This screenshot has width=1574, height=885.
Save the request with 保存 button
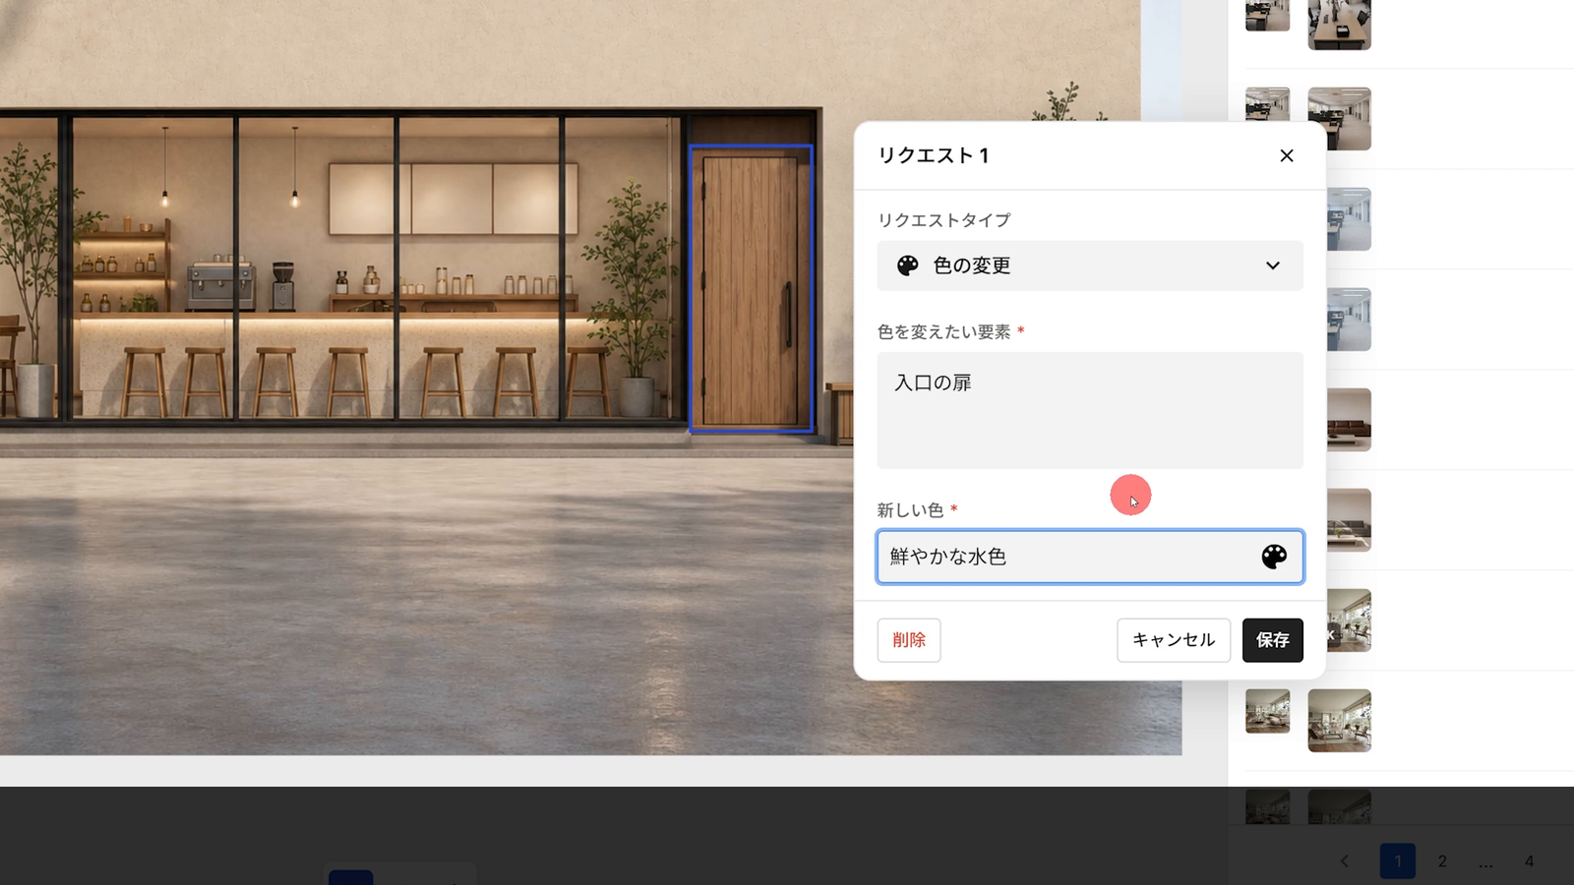tap(1272, 640)
